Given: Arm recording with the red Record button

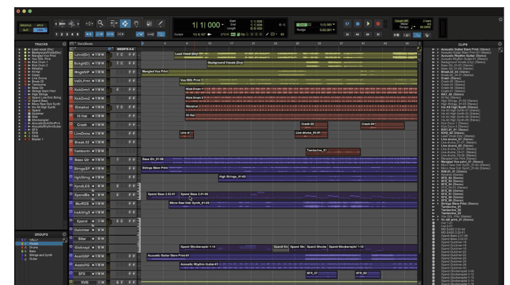Looking at the screenshot, I should [x=378, y=24].
